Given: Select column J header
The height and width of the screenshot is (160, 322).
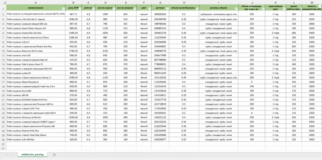Looking at the screenshot, I should point(252,3).
